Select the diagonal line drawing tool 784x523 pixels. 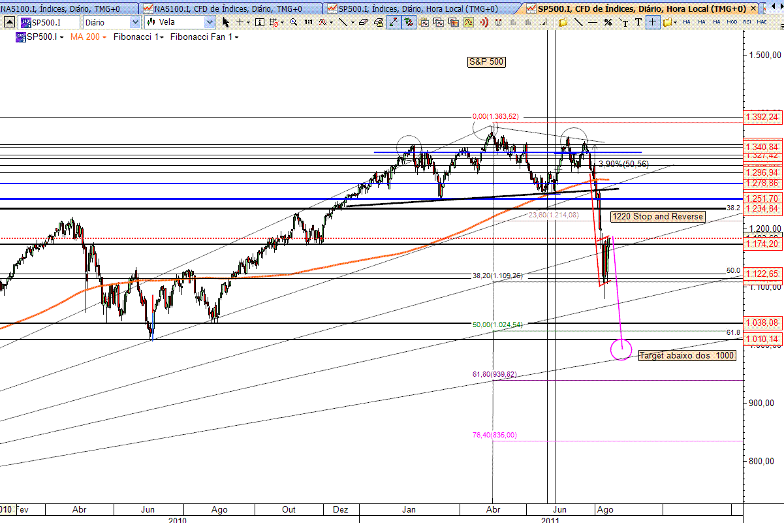pos(343,22)
